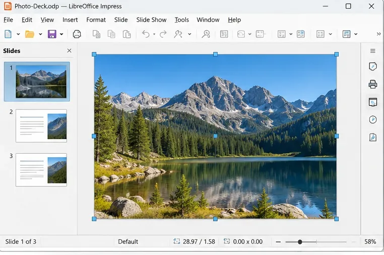
Task: Click the 'Slide 1 of 3' status text
Action: click(21, 242)
